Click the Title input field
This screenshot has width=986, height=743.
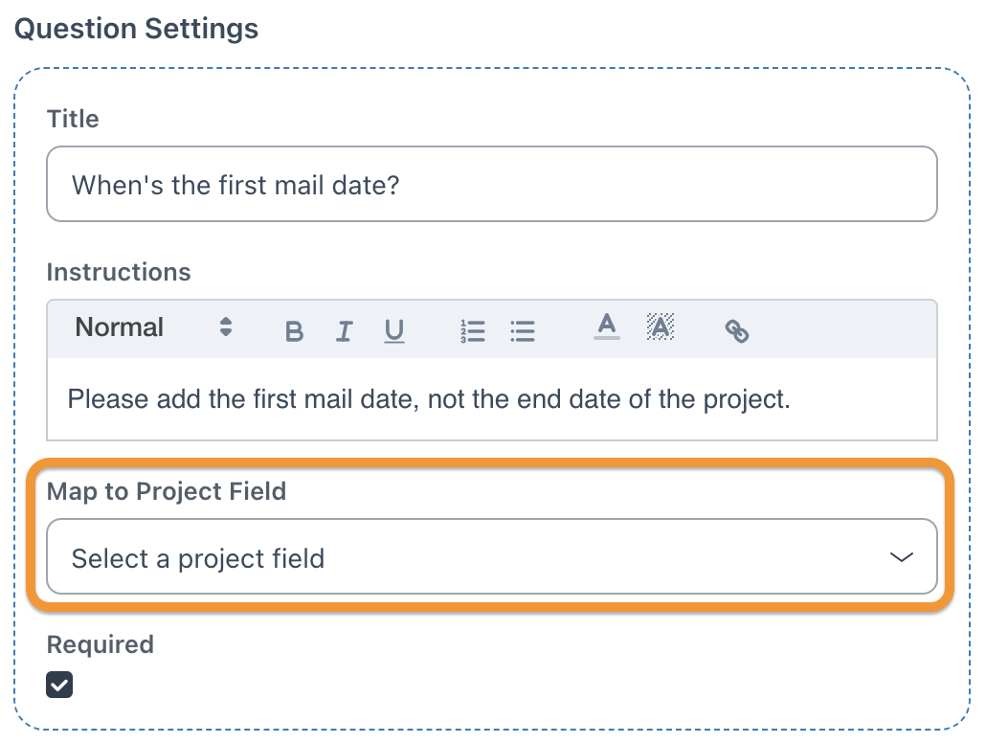tap(491, 184)
